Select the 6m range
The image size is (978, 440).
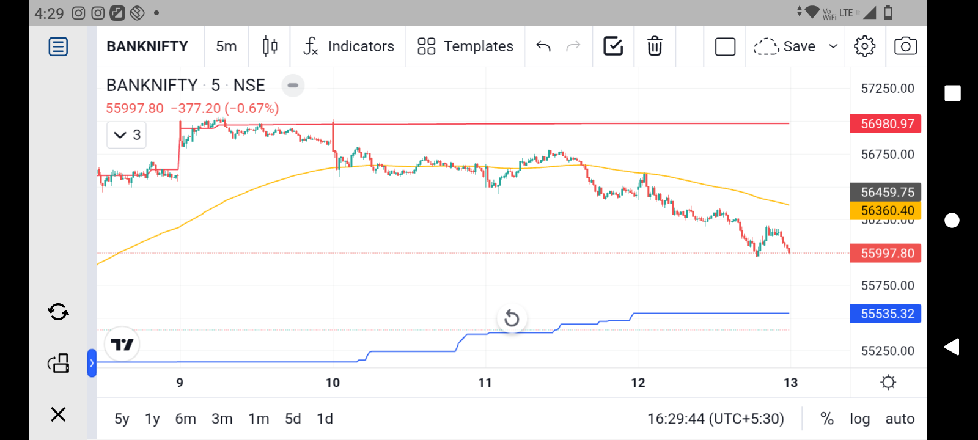coord(185,419)
